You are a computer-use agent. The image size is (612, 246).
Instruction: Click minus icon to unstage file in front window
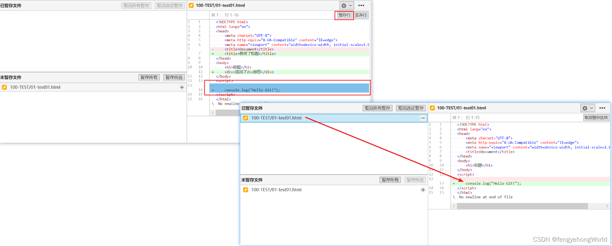tap(423, 118)
